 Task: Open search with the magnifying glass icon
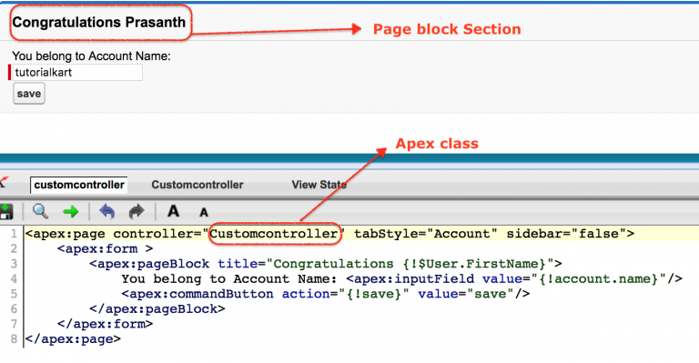coord(40,212)
